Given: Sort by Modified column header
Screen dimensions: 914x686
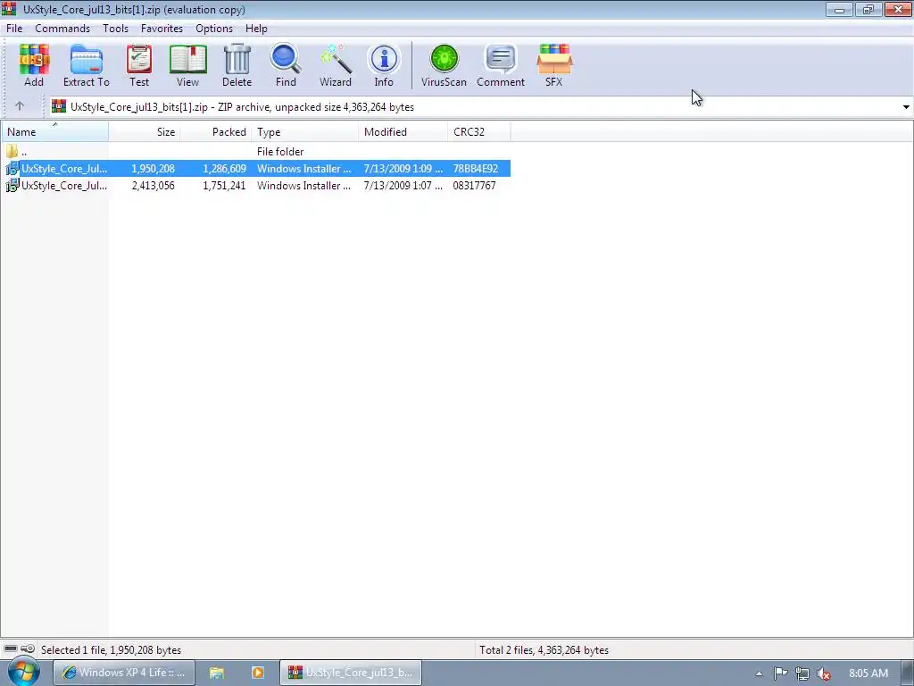Looking at the screenshot, I should 403,132.
